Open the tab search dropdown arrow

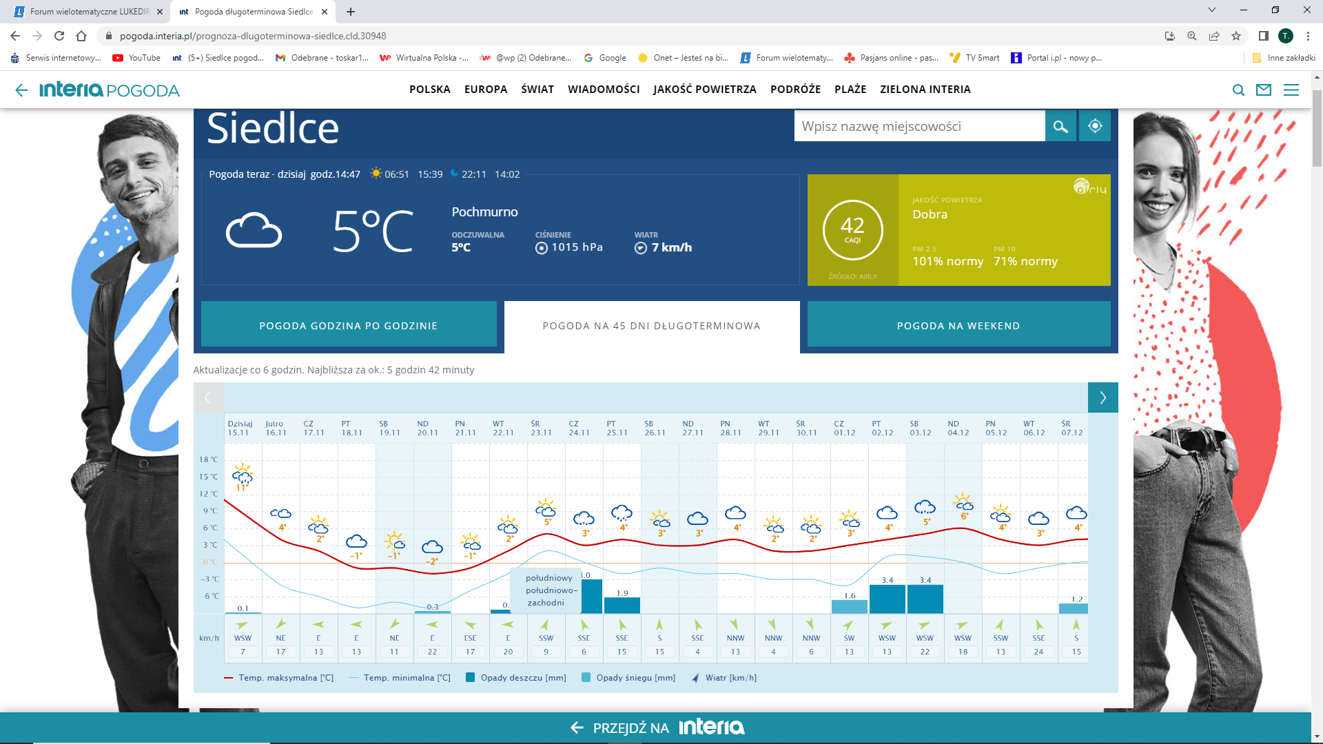click(1212, 10)
